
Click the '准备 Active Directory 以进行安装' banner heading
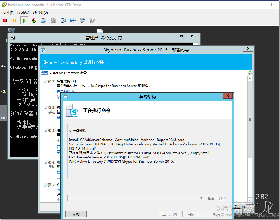pyautogui.click(x=74, y=62)
